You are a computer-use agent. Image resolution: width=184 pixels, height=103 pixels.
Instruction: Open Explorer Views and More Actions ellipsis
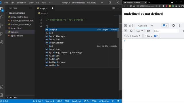[31, 8]
